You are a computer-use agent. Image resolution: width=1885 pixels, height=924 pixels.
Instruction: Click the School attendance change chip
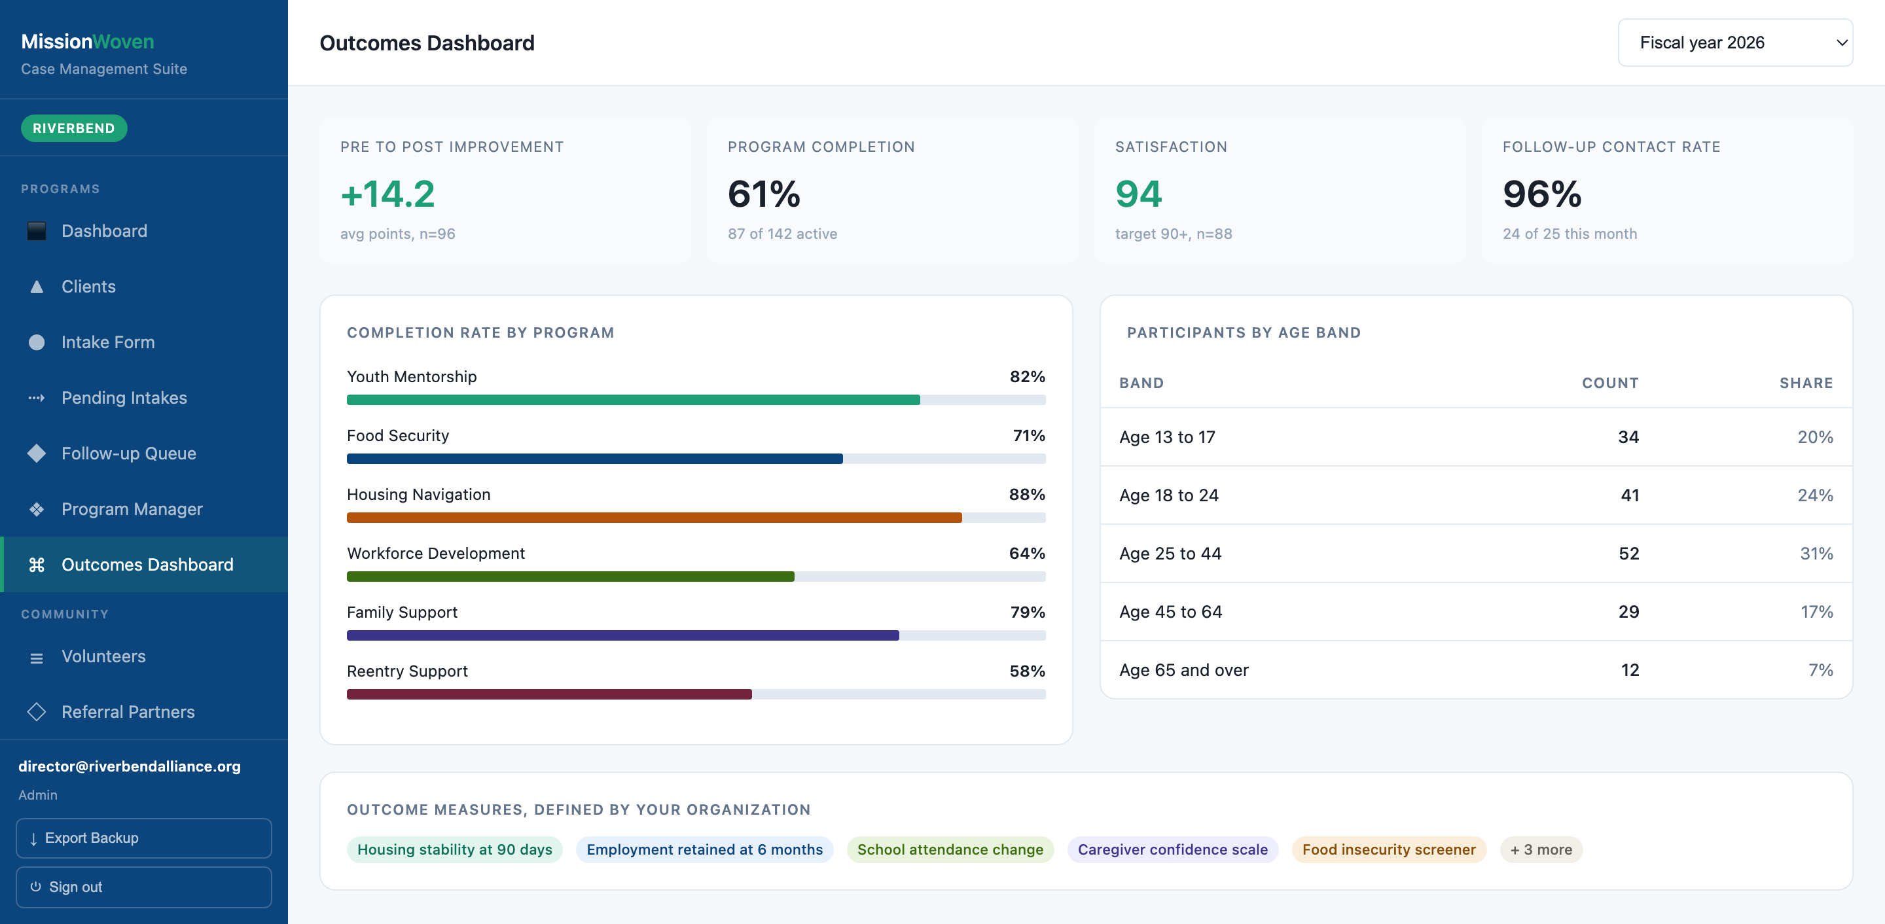coord(950,849)
